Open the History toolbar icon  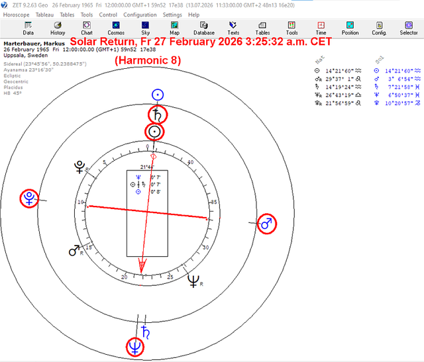click(x=58, y=28)
